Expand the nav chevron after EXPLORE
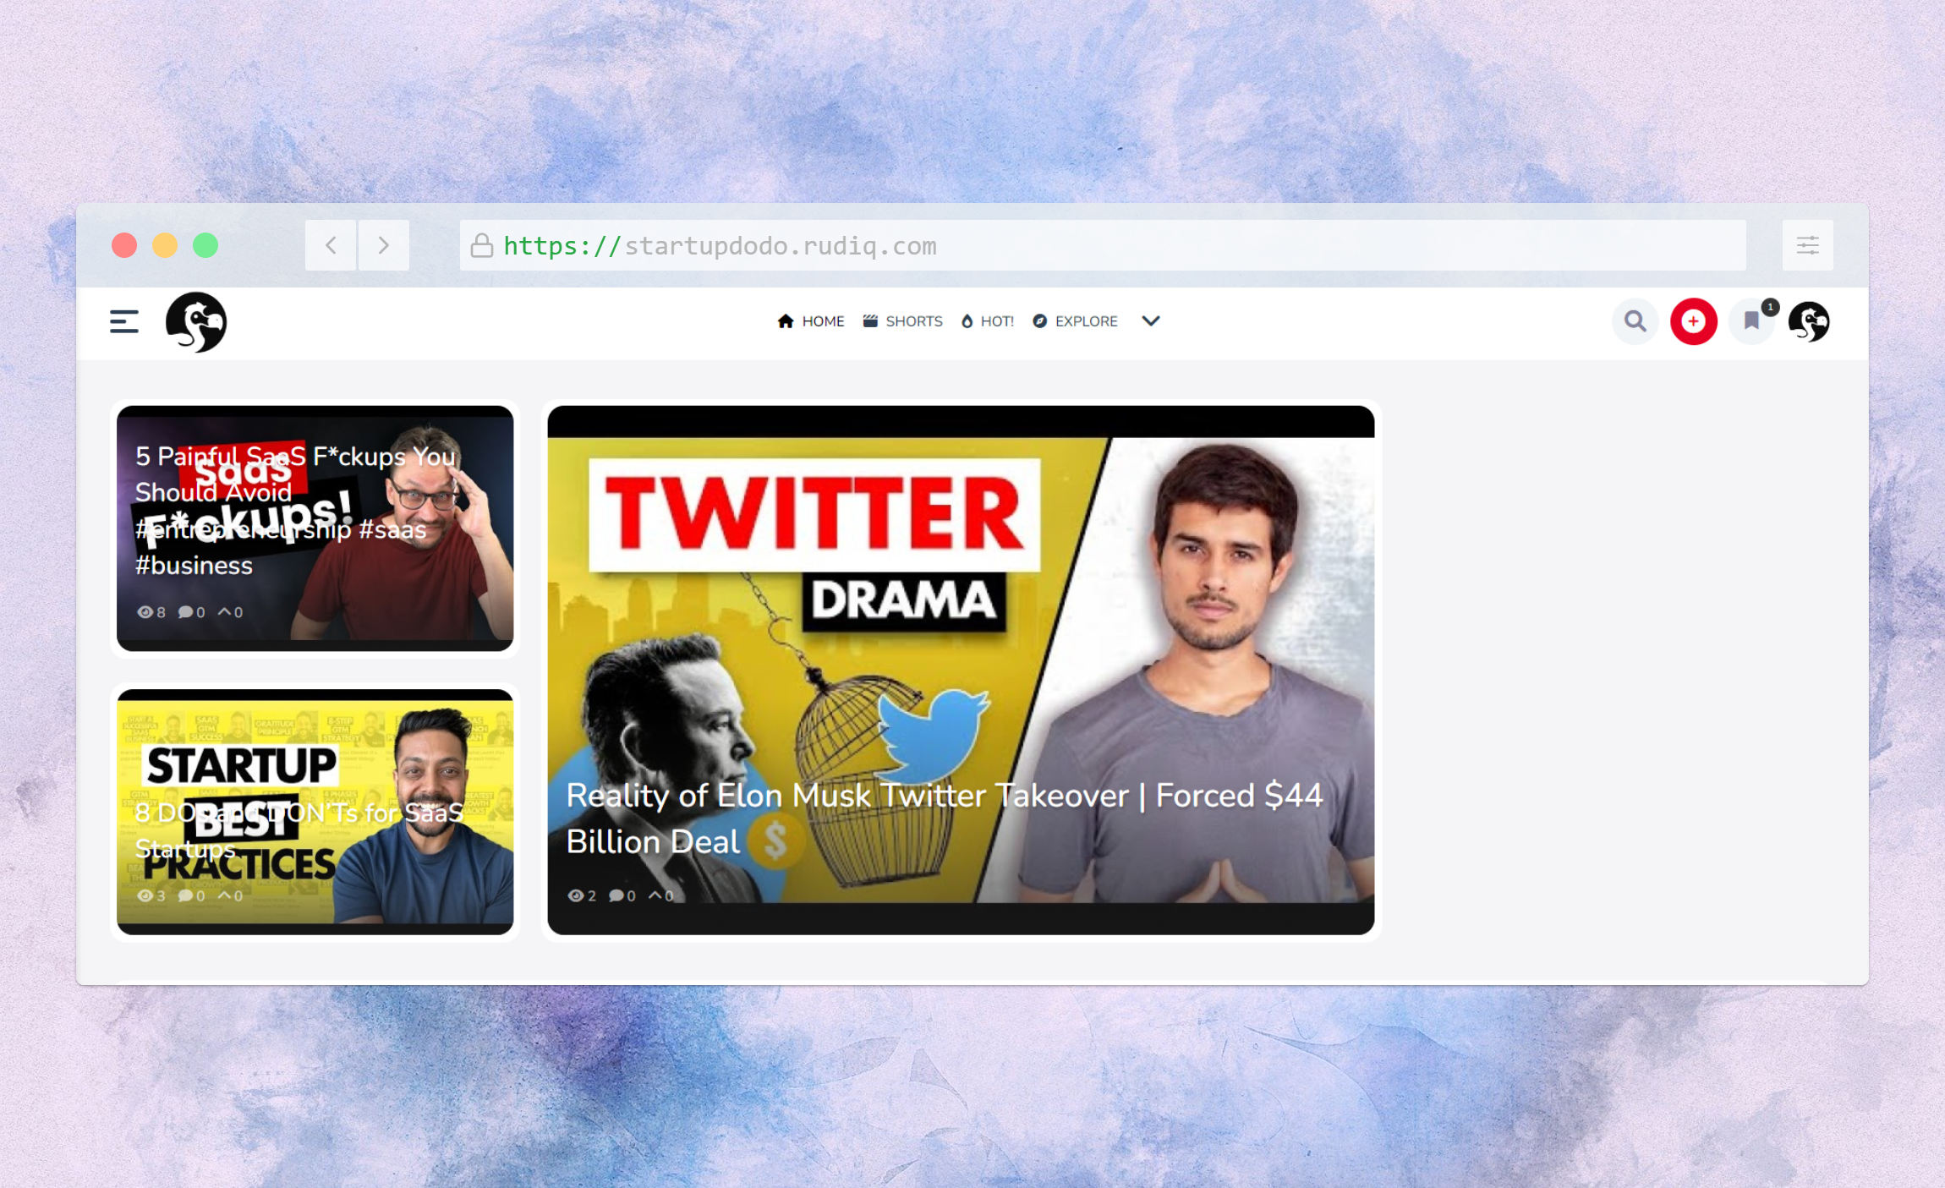Viewport: 1945px width, 1188px height. [x=1150, y=321]
